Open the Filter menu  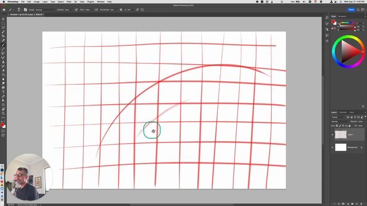point(69,2)
